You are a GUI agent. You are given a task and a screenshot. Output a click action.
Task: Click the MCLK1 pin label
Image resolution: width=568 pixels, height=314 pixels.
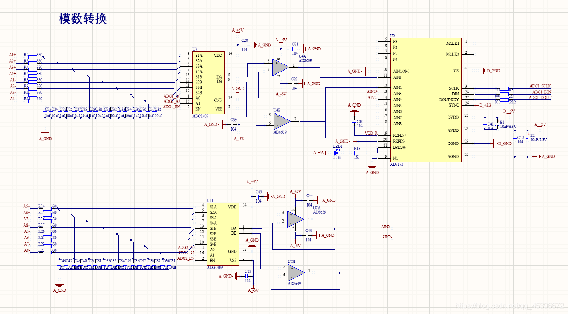452,43
